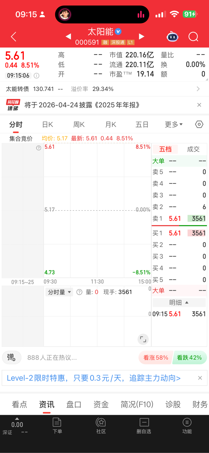Open the 简况(F10) tab

click(x=137, y=405)
